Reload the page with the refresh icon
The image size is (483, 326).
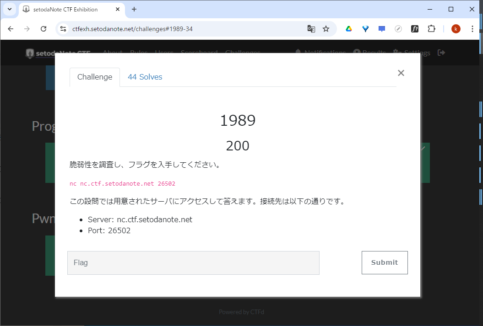pyautogui.click(x=43, y=29)
